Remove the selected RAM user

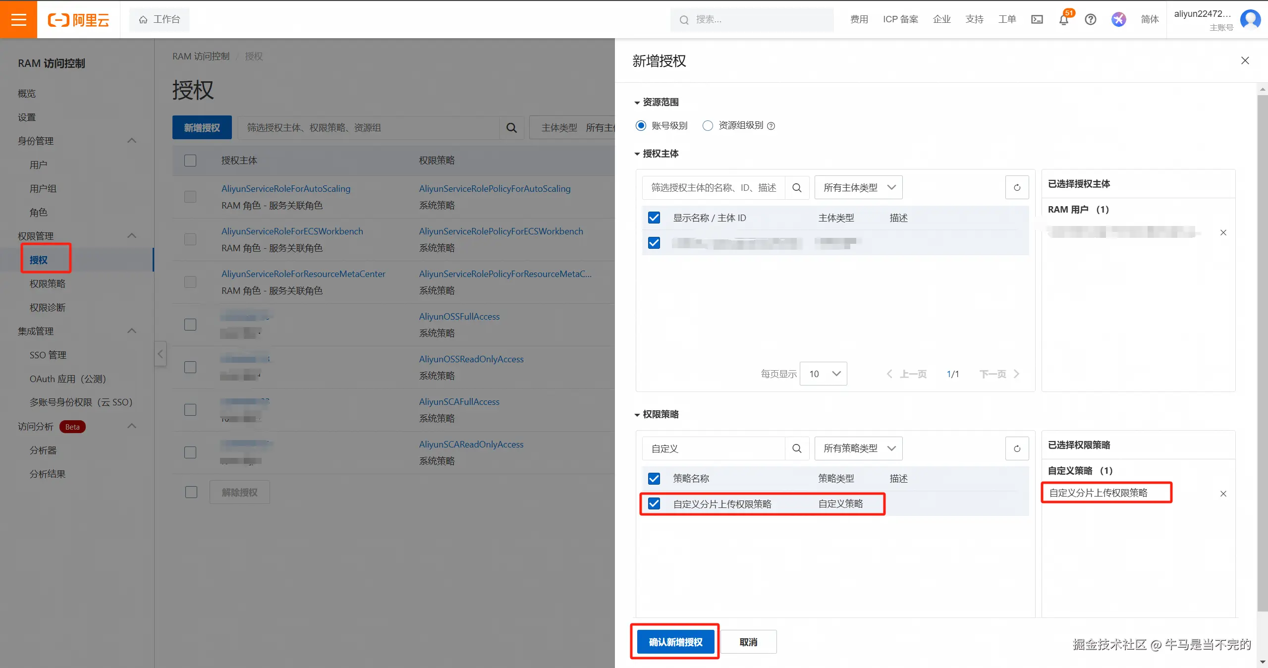tap(1223, 233)
